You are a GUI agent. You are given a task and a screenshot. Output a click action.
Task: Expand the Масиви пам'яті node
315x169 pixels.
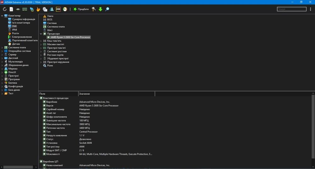[x=41, y=45]
